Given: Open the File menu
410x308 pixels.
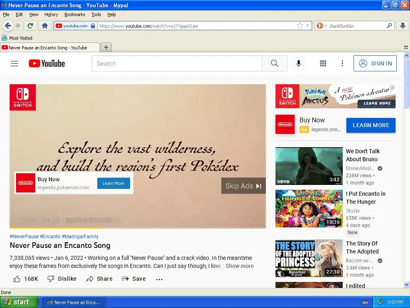Looking at the screenshot, I should (x=6, y=14).
